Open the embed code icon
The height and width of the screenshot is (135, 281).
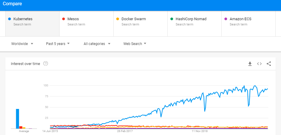[x=259, y=64]
